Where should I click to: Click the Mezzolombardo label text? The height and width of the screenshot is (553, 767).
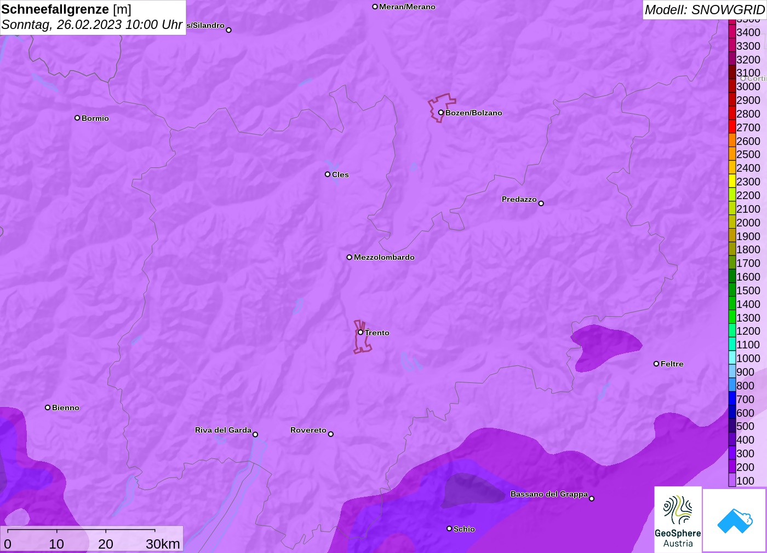pos(384,257)
